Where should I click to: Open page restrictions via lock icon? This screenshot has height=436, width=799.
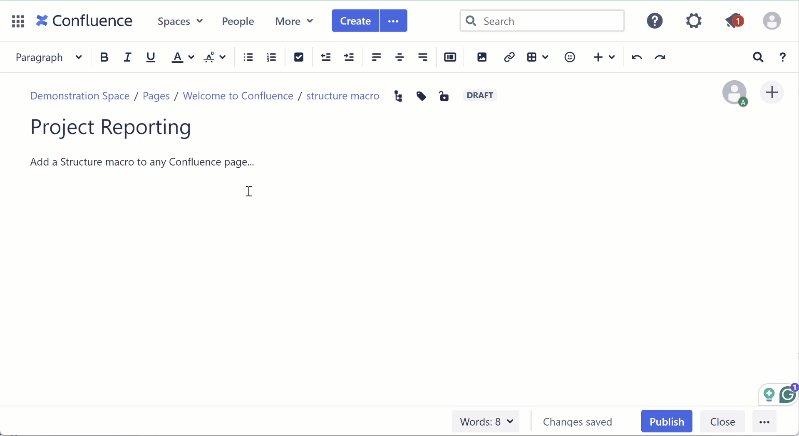click(x=444, y=96)
